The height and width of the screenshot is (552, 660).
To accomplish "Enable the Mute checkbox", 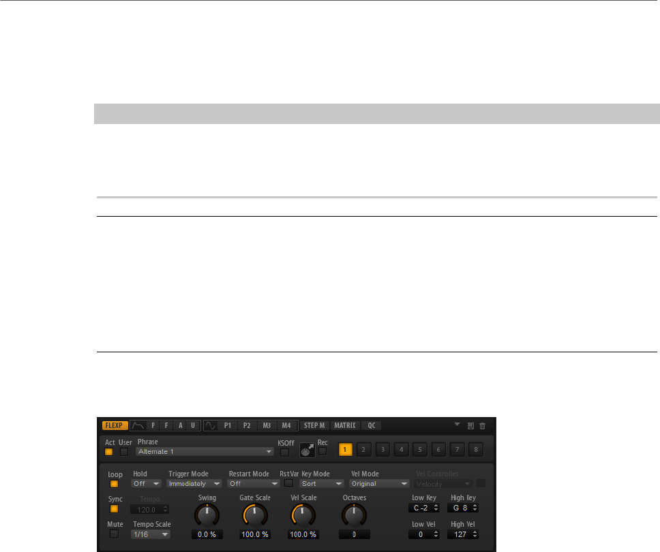I will point(114,534).
